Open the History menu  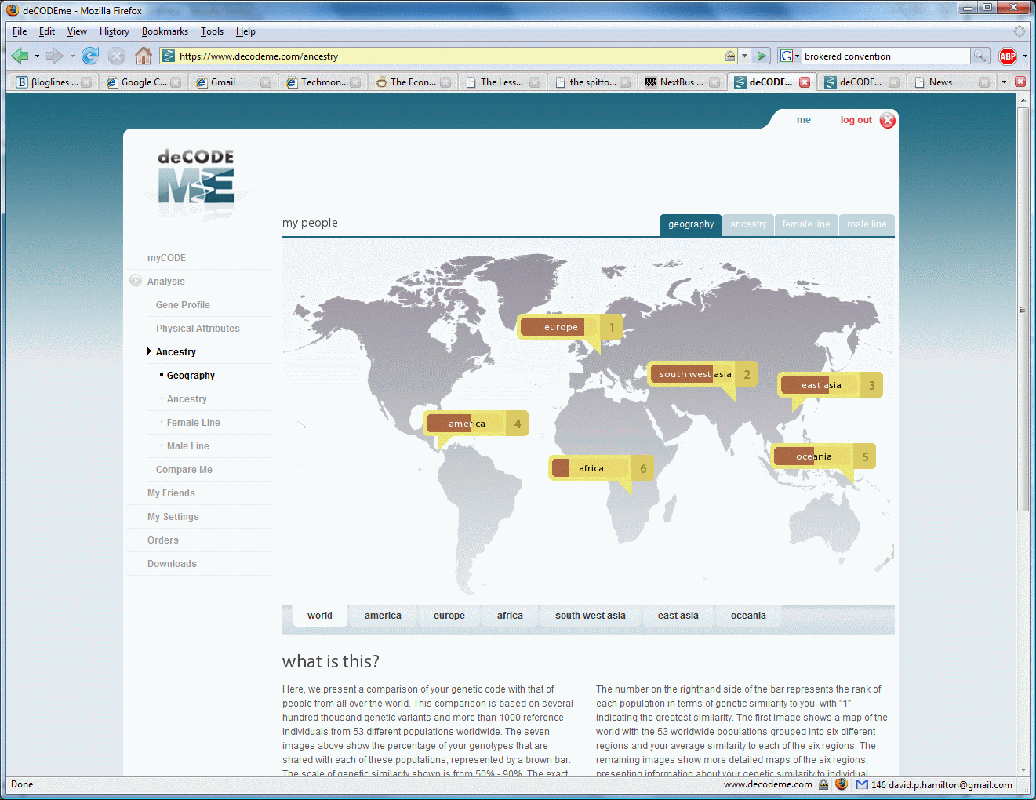pos(115,31)
